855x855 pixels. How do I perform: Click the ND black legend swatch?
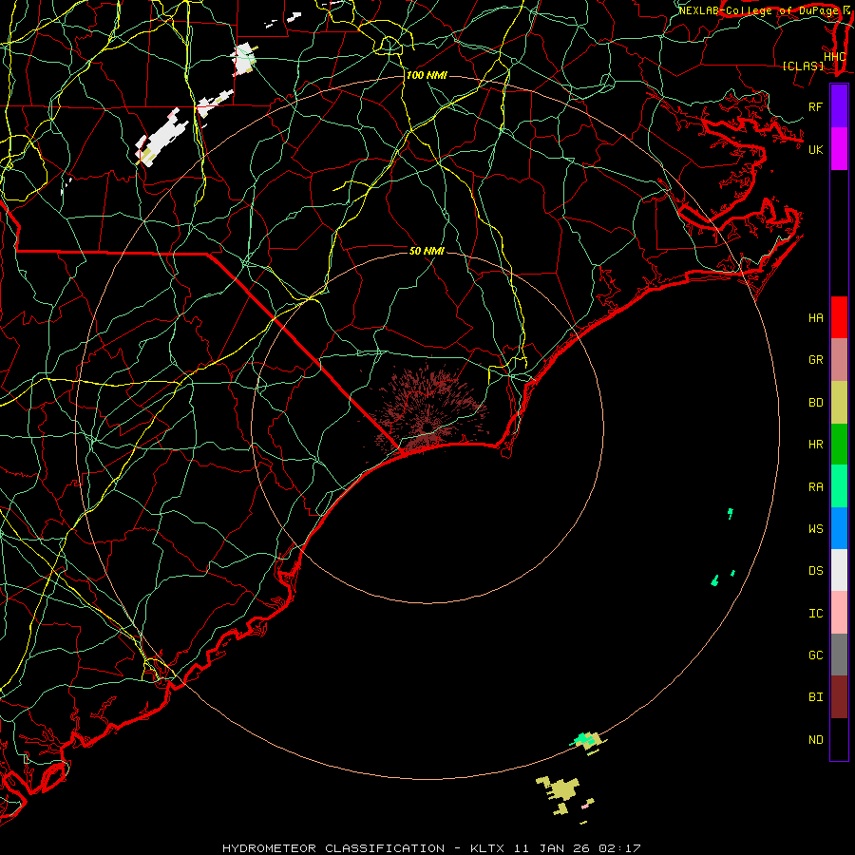(x=839, y=739)
